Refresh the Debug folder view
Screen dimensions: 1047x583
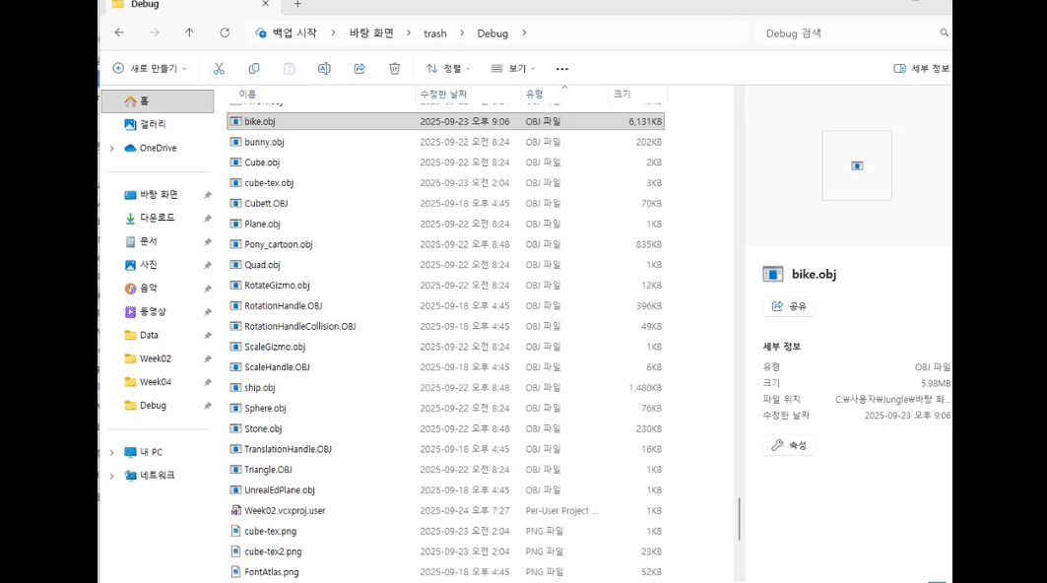[225, 32]
